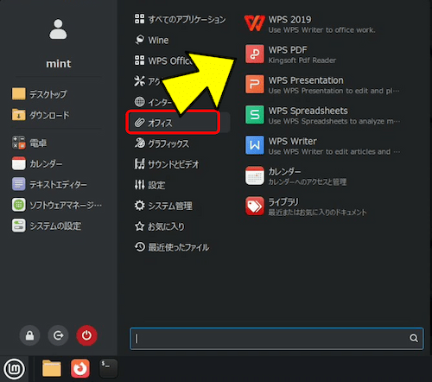Click the log out button
432x382 pixels.
58,335
